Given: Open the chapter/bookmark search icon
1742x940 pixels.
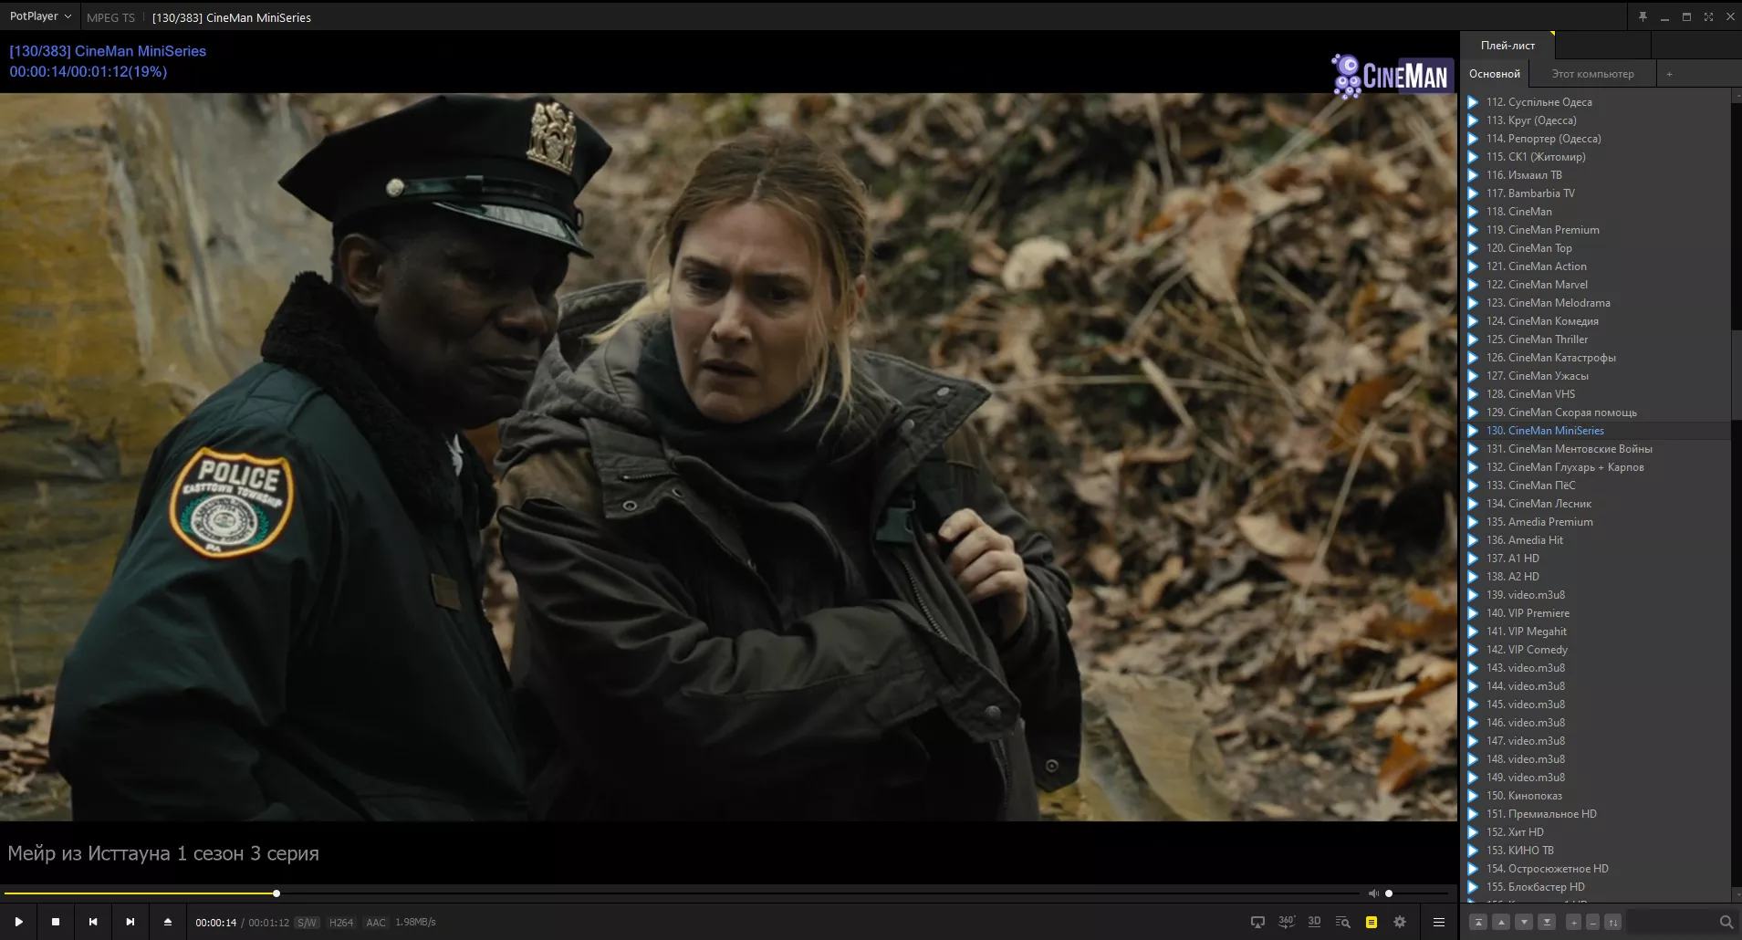Looking at the screenshot, I should click(1342, 922).
